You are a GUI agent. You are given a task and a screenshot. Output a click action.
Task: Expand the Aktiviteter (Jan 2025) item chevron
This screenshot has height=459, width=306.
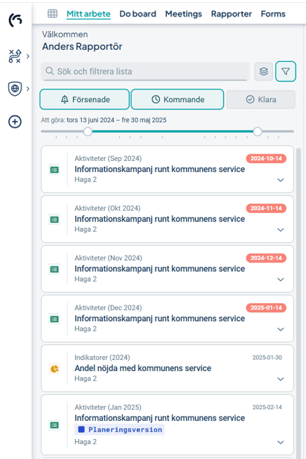click(281, 443)
